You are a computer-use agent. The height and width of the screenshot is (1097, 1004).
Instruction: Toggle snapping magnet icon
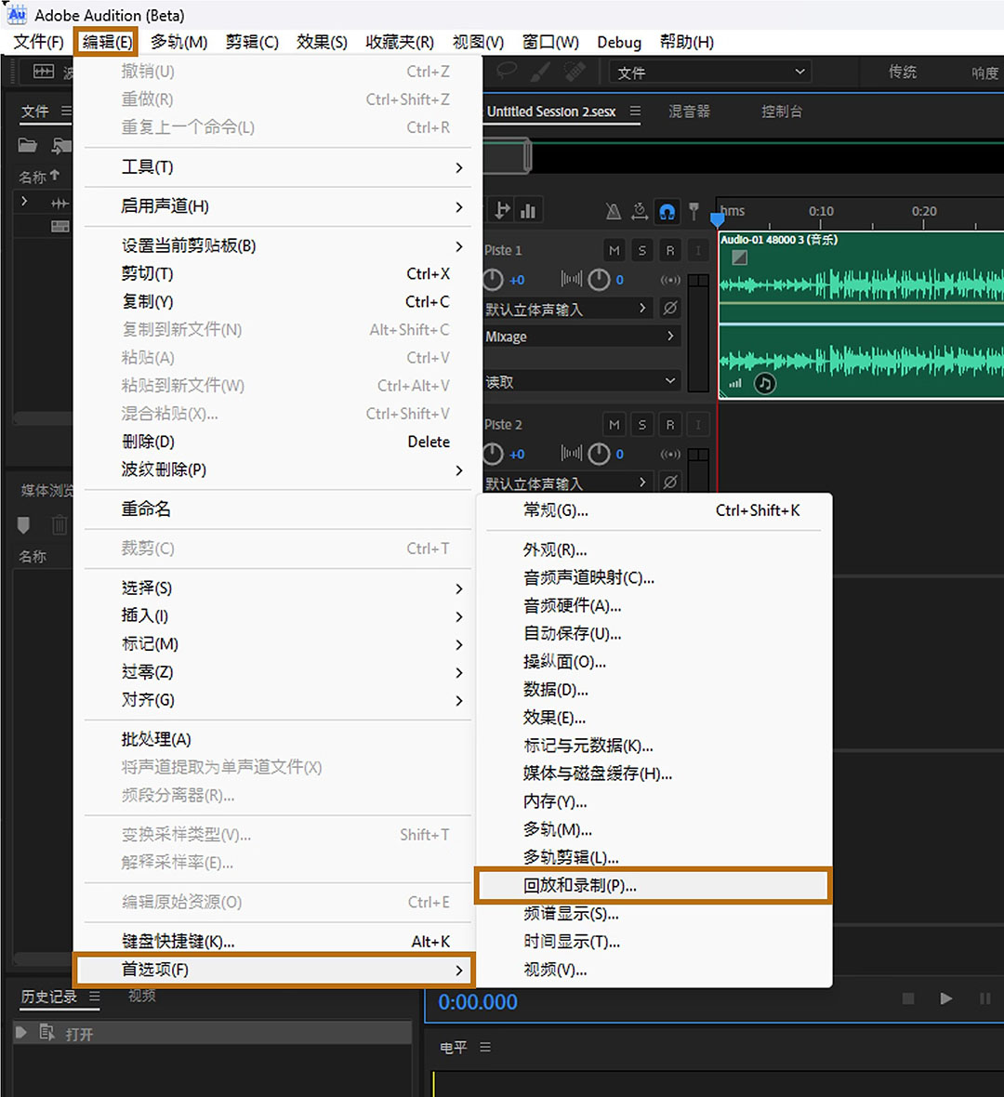point(667,211)
